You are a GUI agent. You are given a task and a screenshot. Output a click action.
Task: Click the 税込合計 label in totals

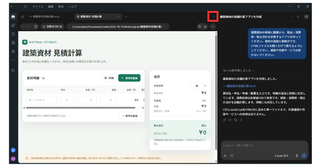tap(159, 126)
